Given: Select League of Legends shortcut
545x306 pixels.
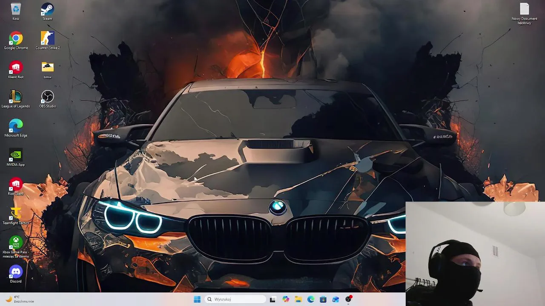Looking at the screenshot, I should click(16, 99).
